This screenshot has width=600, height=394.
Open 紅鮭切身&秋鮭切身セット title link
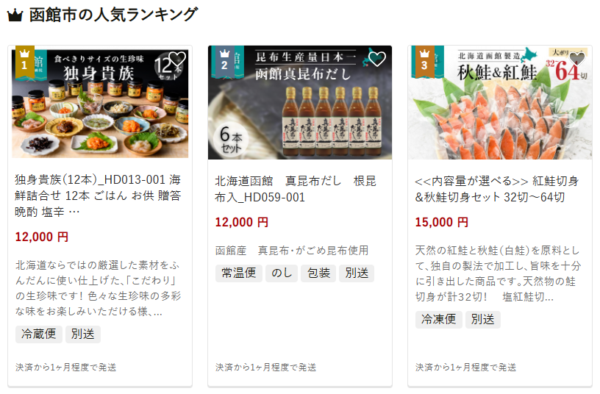(496, 189)
